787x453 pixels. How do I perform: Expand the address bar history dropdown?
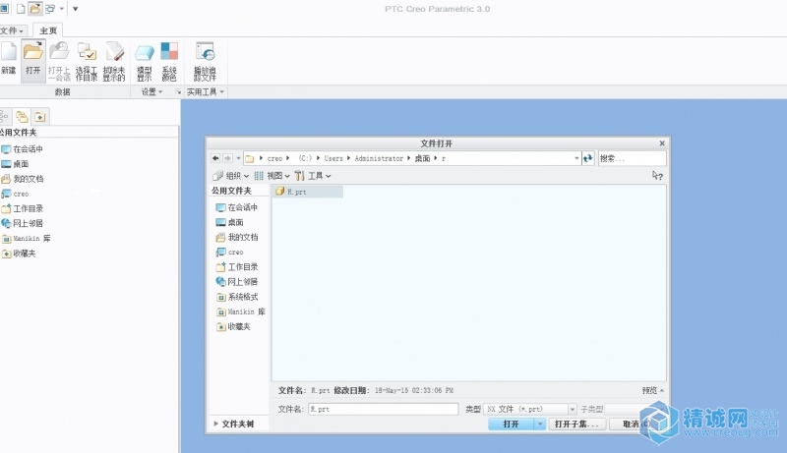point(576,158)
